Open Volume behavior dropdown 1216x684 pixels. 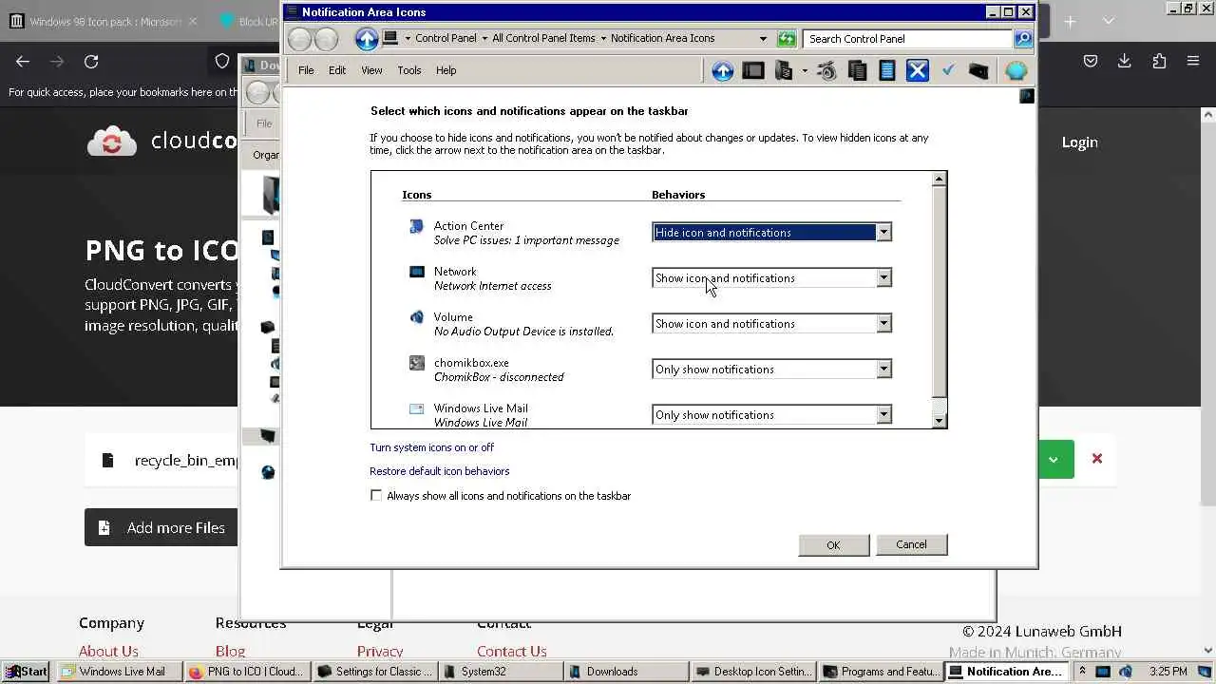pyautogui.click(x=883, y=324)
